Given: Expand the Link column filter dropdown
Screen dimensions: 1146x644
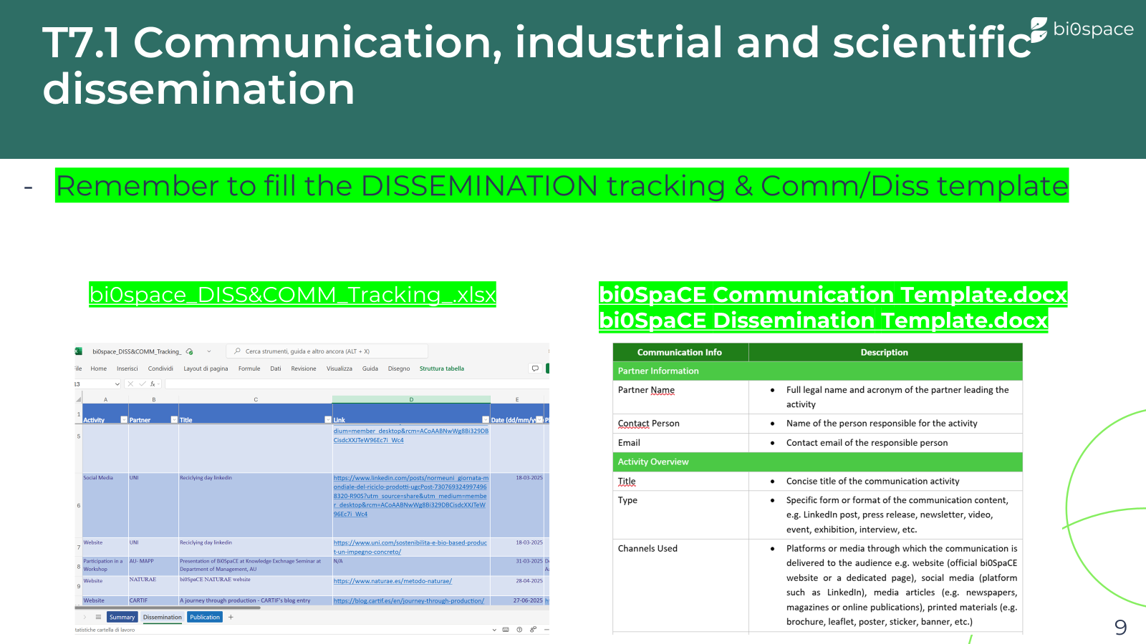Looking at the screenshot, I should (x=485, y=420).
